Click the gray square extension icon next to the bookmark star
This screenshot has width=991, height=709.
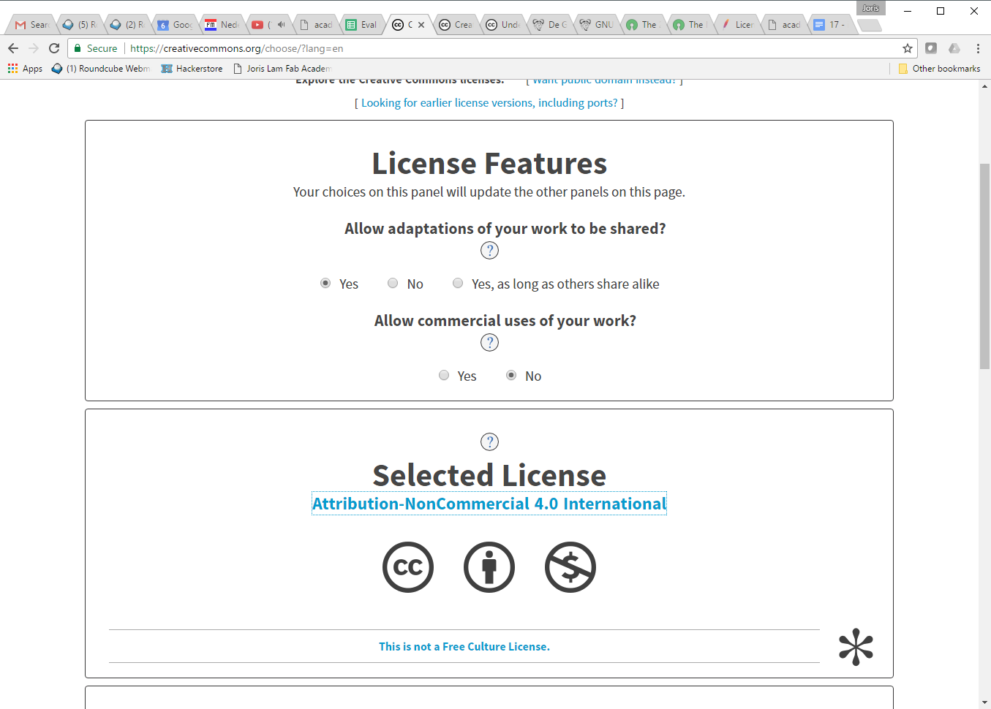[931, 48]
